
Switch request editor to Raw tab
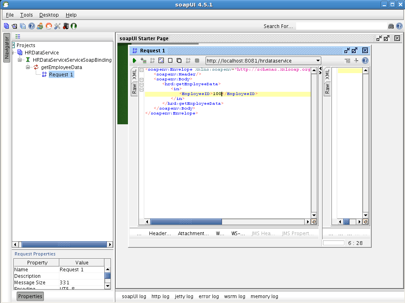coord(134,89)
